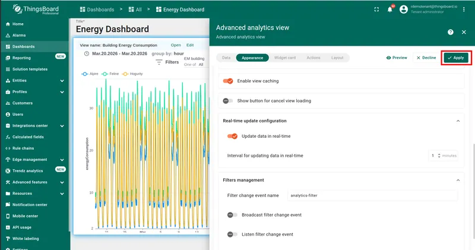This screenshot has width=475, height=250.
Task: Enable Broadcast filter change event toggle
Action: tap(232, 215)
